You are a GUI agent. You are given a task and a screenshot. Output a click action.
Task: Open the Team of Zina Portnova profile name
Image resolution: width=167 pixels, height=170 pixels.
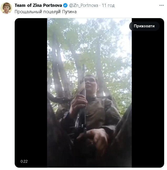(38, 6)
